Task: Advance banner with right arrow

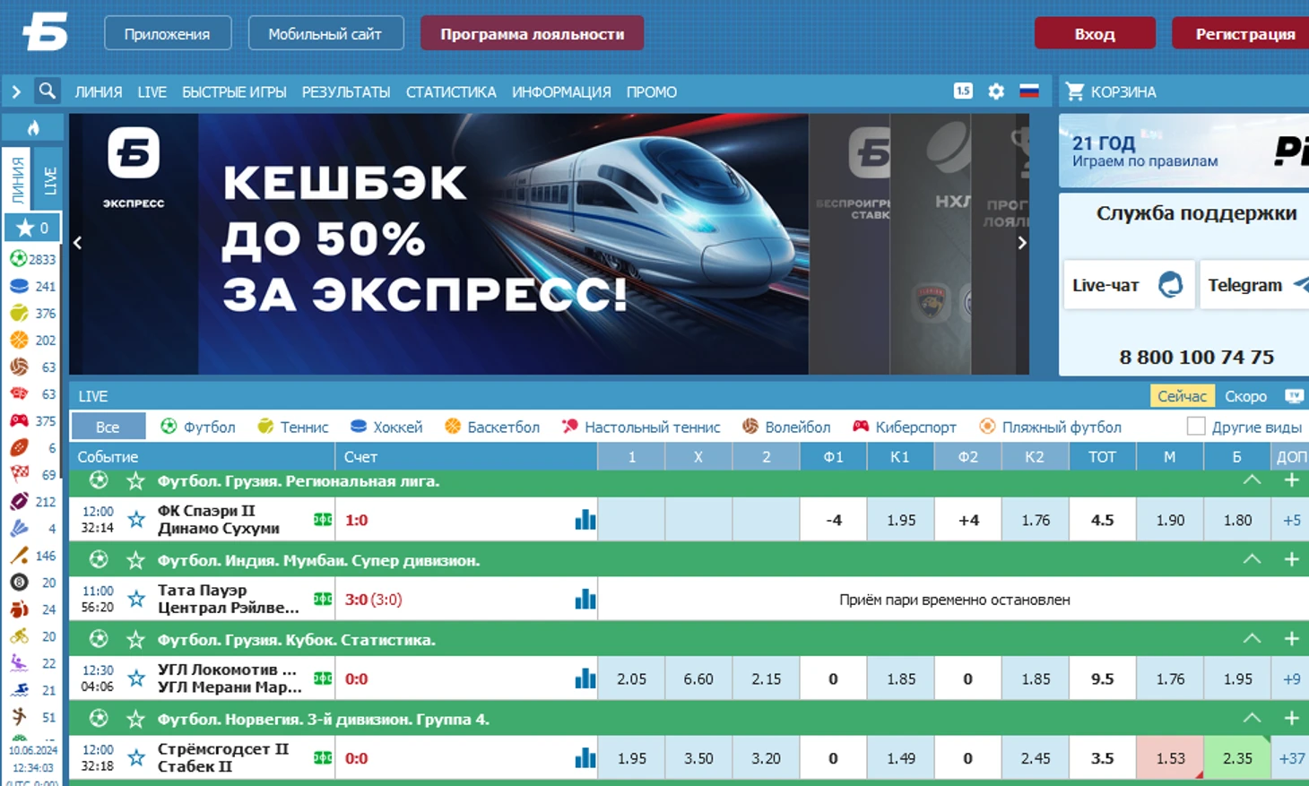Action: (1021, 243)
